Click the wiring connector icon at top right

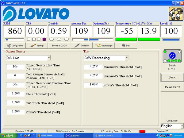click(175, 13)
